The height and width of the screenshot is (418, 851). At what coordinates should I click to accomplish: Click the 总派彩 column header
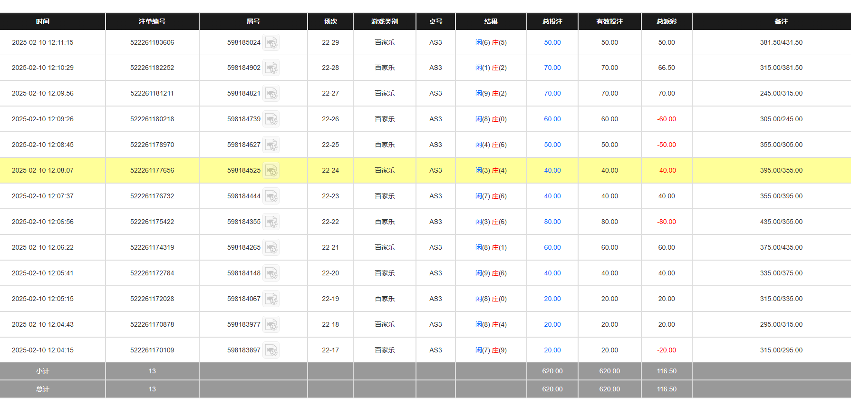[666, 21]
